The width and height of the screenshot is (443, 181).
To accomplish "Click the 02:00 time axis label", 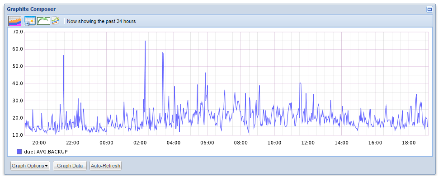I will tap(140, 143).
